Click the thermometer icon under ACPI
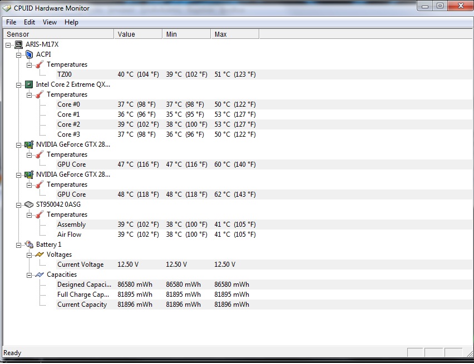This screenshot has height=364, width=474. [39, 64]
